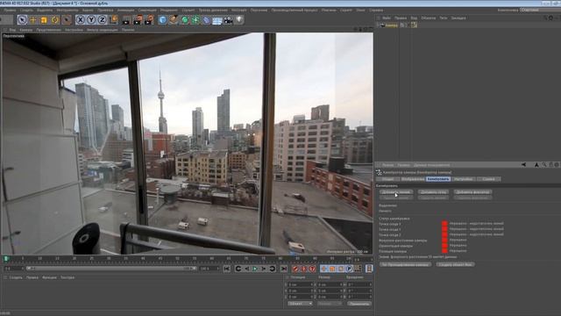Image resolution: width=561 pixels, height=316 pixels.
Task: Click the Добавить фиксатор button
Action: coord(472,192)
